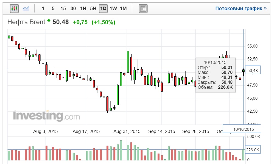Click the +0,75 price change
Viewport: 271px width, 164px height.
click(x=80, y=22)
